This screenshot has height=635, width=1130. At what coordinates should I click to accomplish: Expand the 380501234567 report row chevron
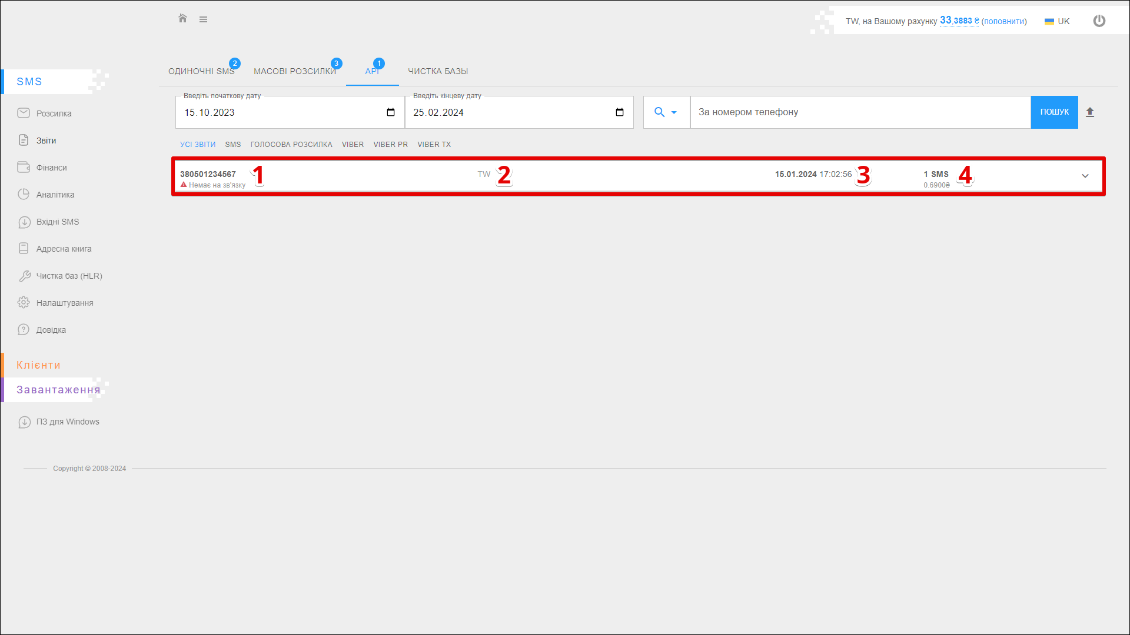(x=1085, y=176)
